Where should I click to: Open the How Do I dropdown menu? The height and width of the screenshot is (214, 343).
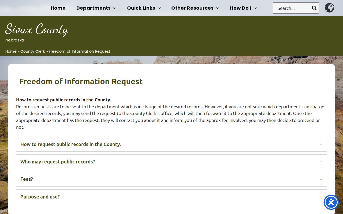(243, 8)
